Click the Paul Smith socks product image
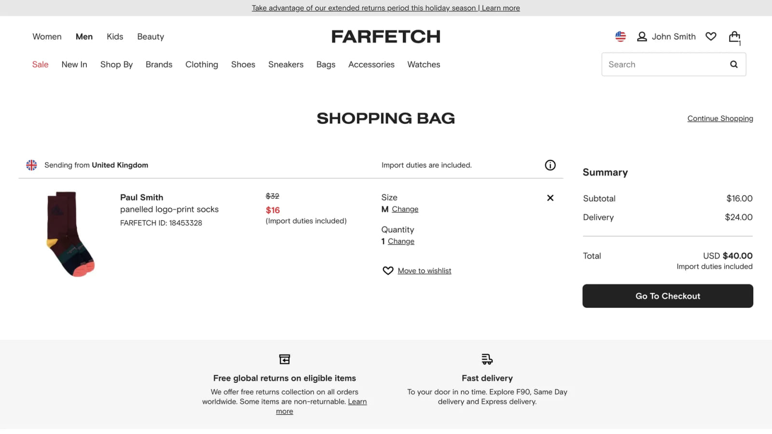The width and height of the screenshot is (772, 434). coord(68,234)
